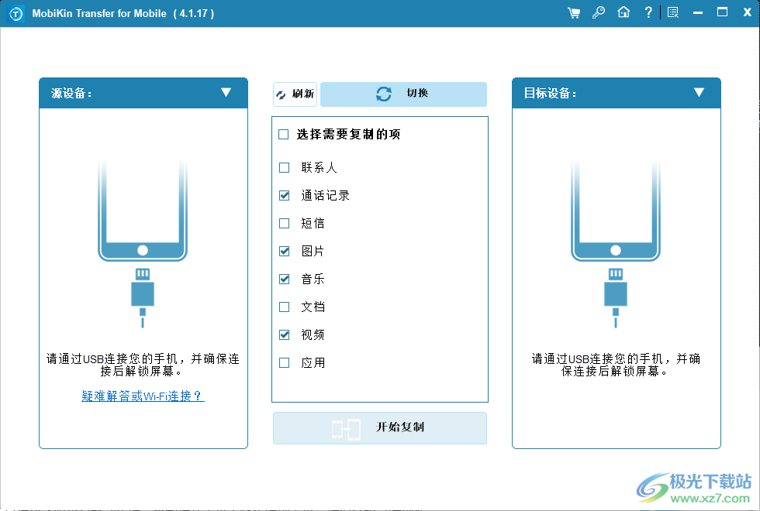Disable the 音乐 checkbox
This screenshot has height=511, width=760.
(284, 279)
